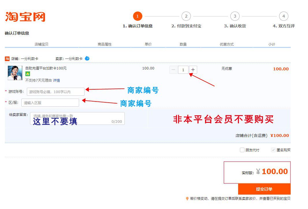Open product title 自助充值平台加款卡100元
308x209 pixels.
(46, 68)
